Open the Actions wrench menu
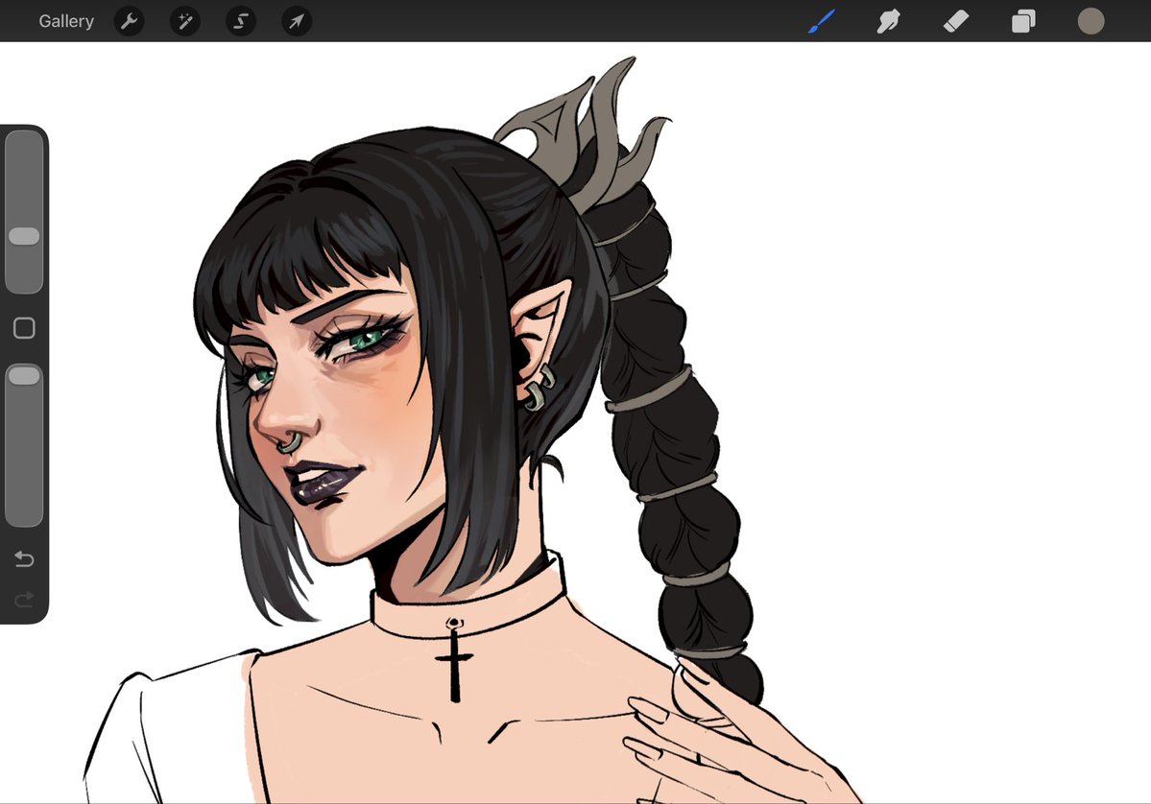Viewport: 1151px width, 804px height. pos(130,21)
